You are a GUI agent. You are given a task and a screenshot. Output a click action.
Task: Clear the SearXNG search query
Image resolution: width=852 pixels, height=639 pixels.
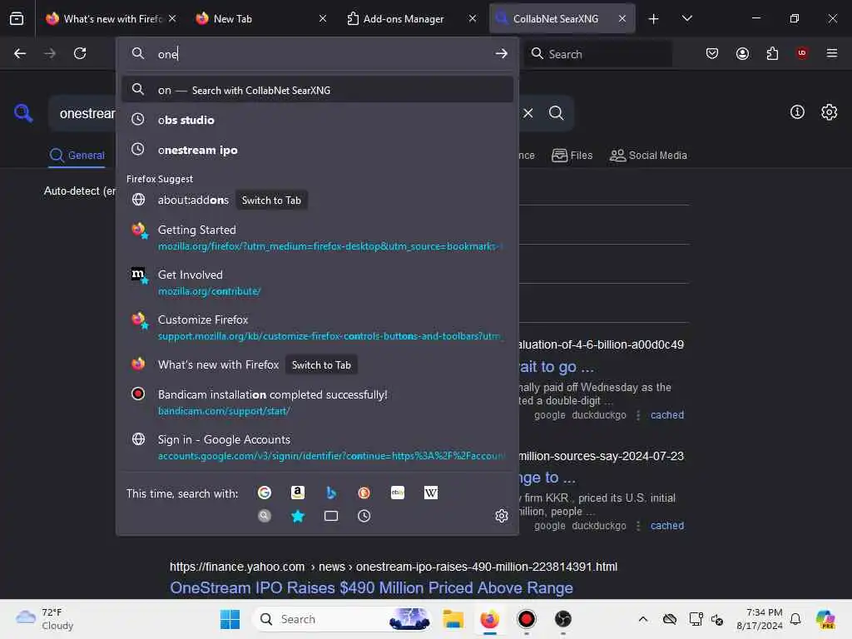tap(528, 113)
